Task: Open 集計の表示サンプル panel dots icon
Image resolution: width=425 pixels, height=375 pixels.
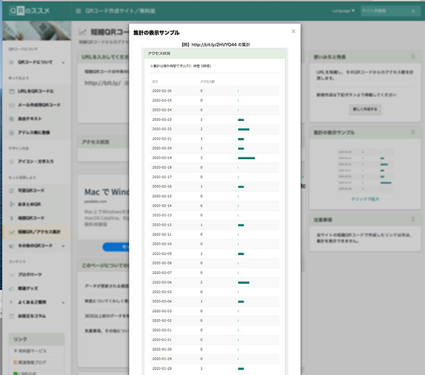Action: tap(413, 132)
